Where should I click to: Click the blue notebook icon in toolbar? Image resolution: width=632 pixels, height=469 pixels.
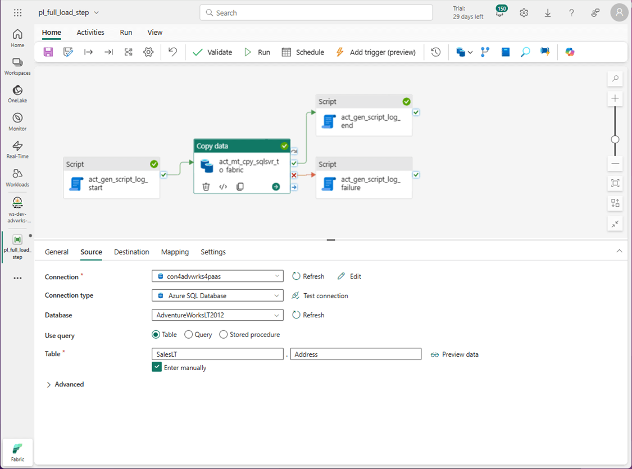point(506,52)
